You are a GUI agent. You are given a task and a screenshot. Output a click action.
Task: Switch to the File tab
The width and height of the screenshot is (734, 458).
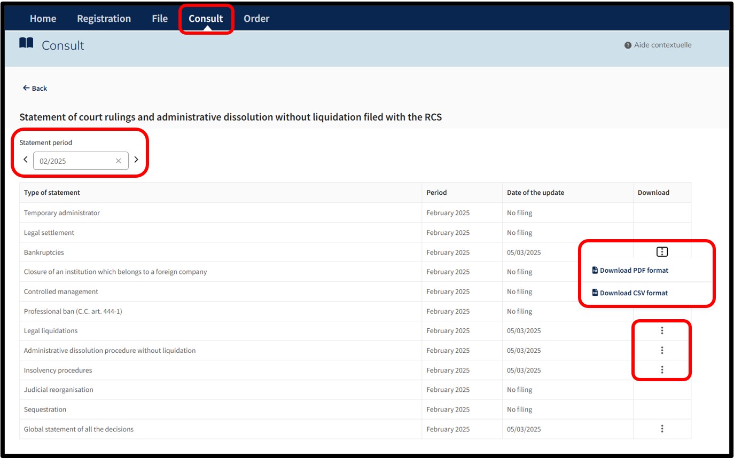160,19
